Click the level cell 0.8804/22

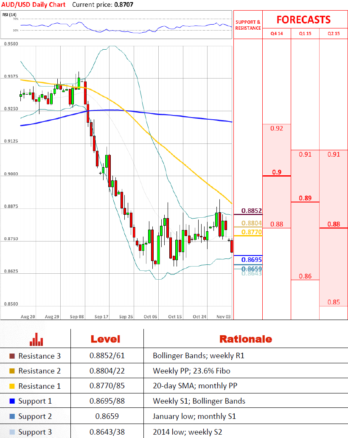tap(107, 371)
